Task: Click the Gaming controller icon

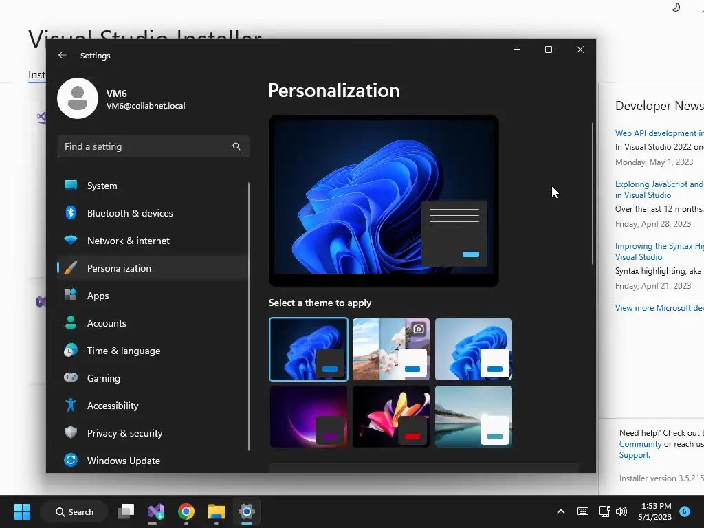Action: pos(71,377)
